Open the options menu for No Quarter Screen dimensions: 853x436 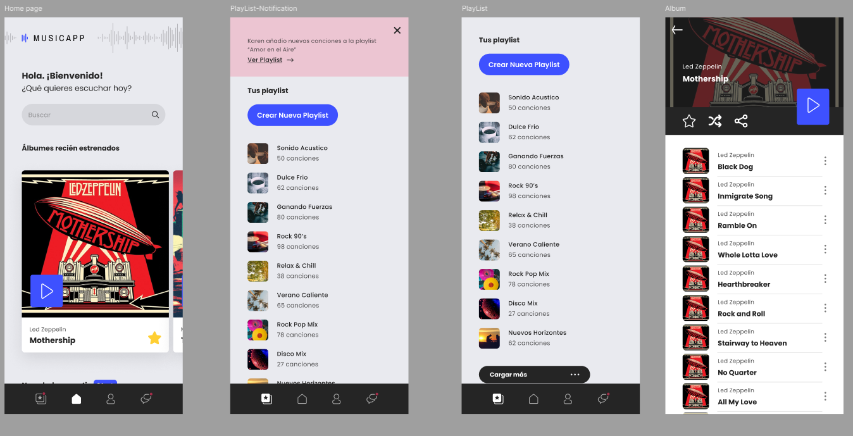tap(825, 367)
